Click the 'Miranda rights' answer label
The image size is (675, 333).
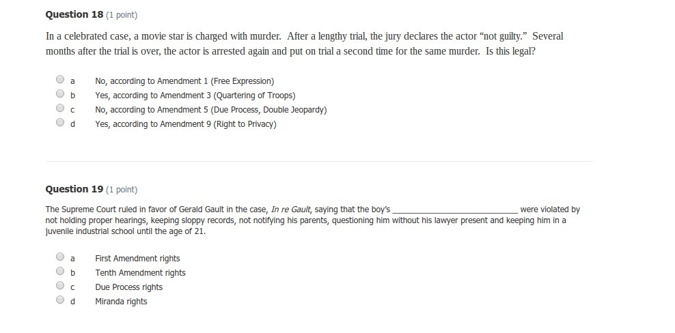coord(121,302)
